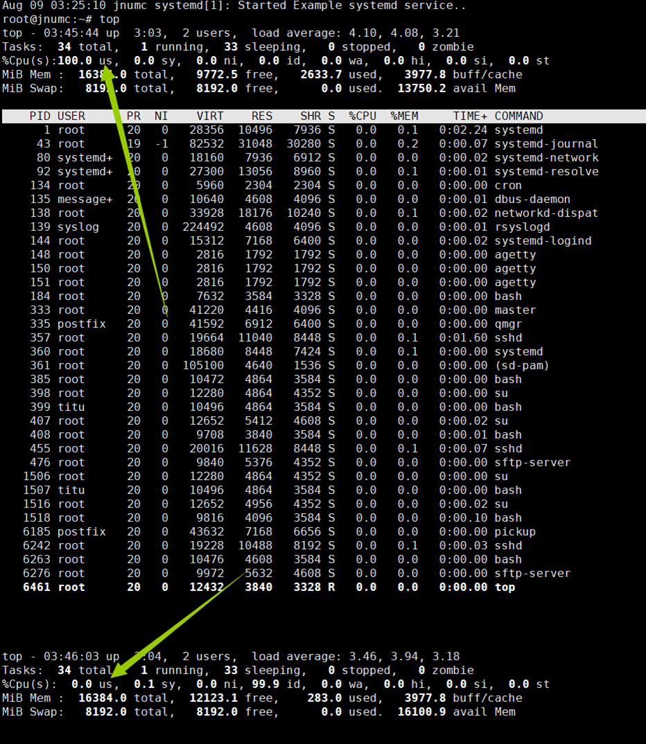Image resolution: width=646 pixels, height=744 pixels.
Task: Click the rsyslogd command text
Action: 522,227
